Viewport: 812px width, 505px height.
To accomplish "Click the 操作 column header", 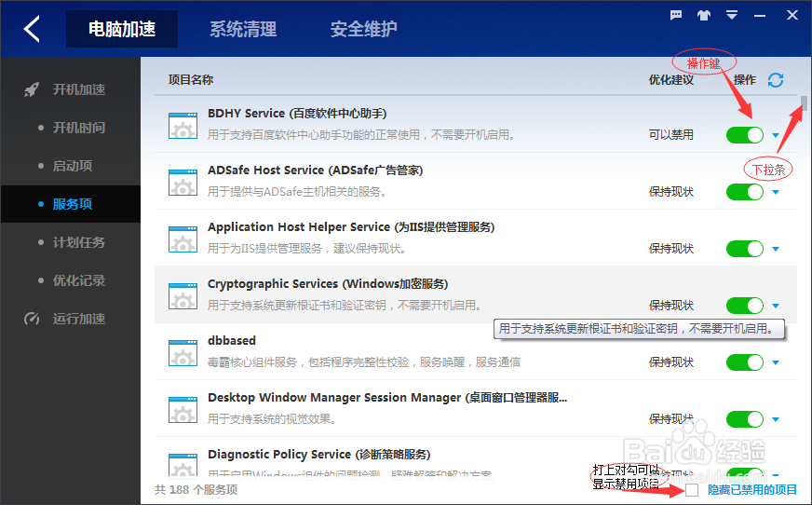I will 745,80.
